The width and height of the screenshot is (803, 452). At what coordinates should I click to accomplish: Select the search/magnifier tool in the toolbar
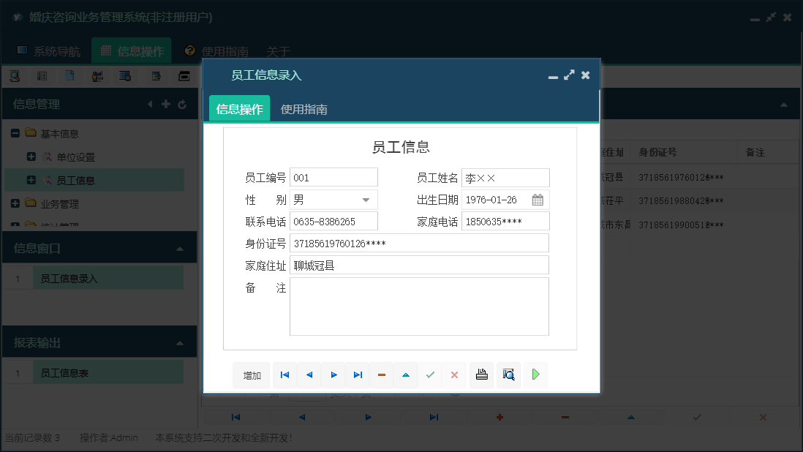pos(15,75)
